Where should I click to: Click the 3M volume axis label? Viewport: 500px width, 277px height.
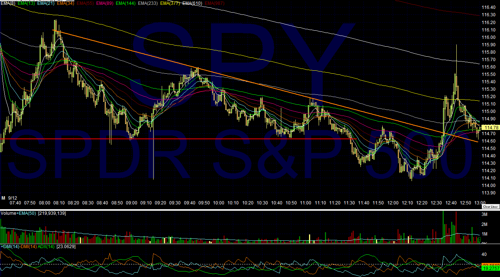[x=484, y=215]
